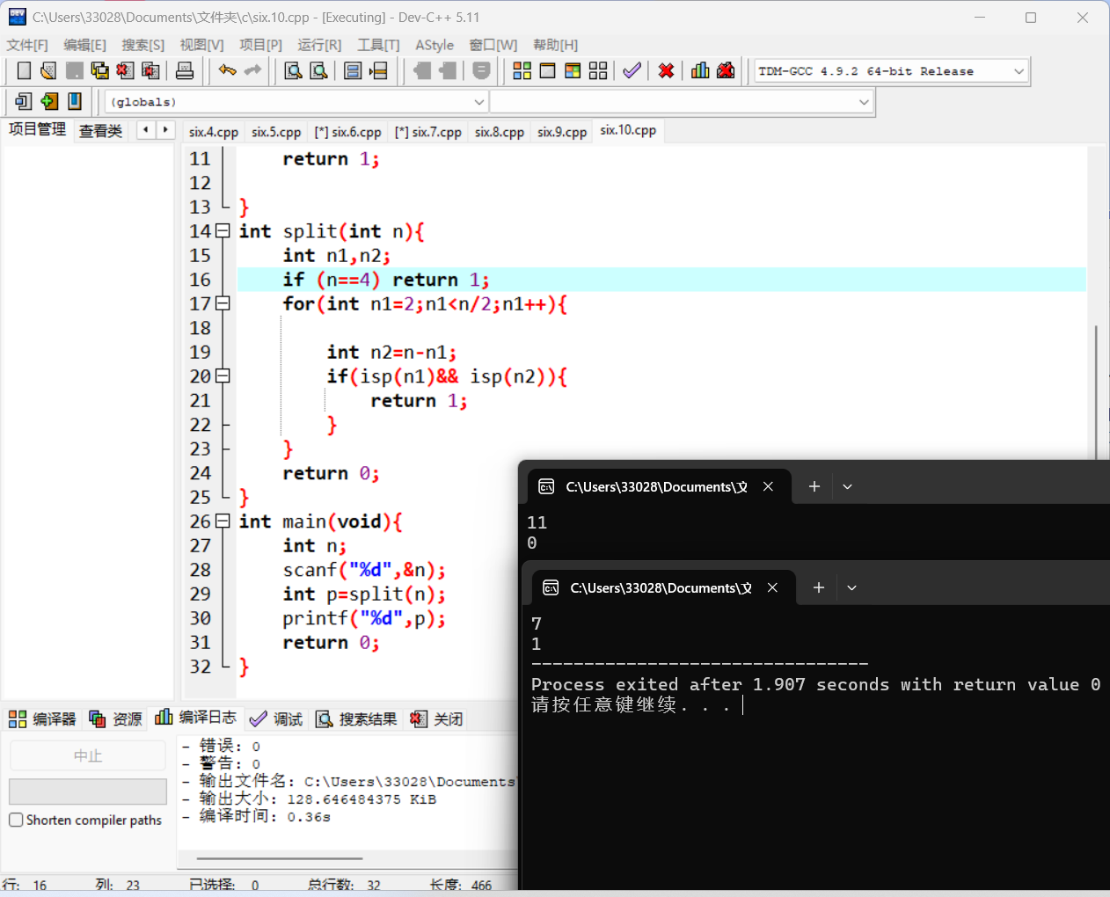Select the 查看类 side panel tab
Viewport: 1110px width, 897px height.
pos(100,131)
